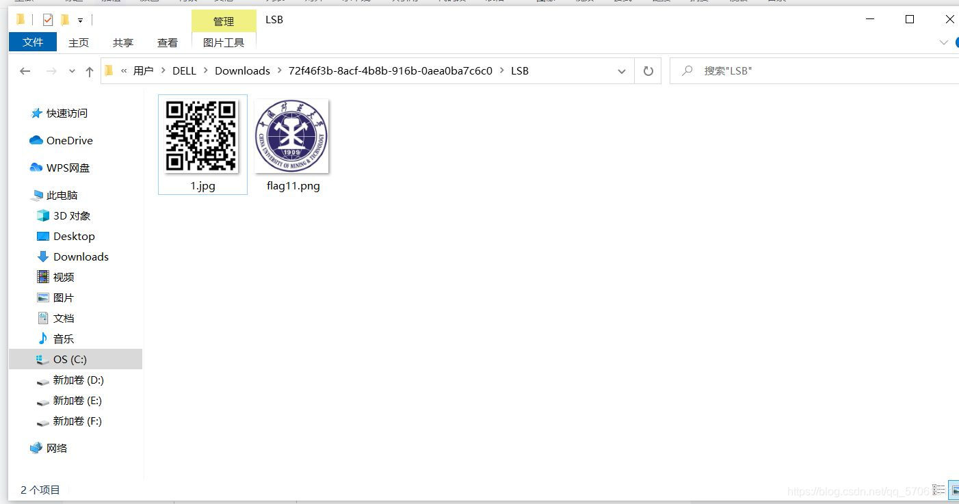Image resolution: width=959 pixels, height=504 pixels.
Task: Switch to the 共享 ribbon tab
Action: click(123, 42)
